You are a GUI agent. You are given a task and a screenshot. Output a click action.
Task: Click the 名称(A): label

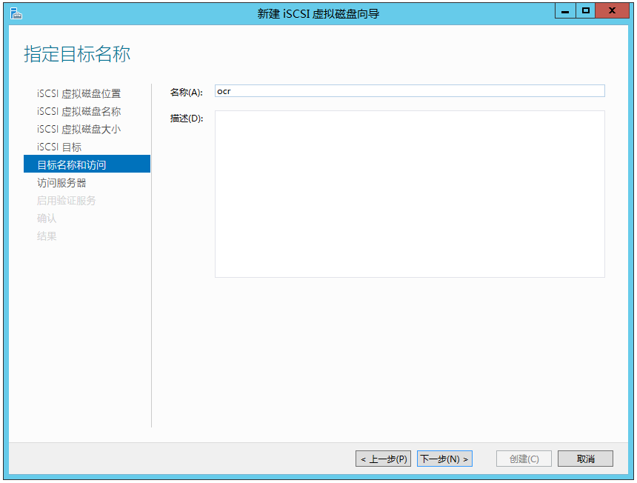(x=187, y=92)
